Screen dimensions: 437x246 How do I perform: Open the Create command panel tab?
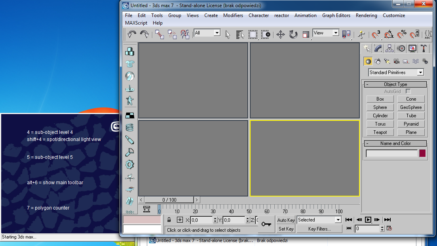[367, 49]
